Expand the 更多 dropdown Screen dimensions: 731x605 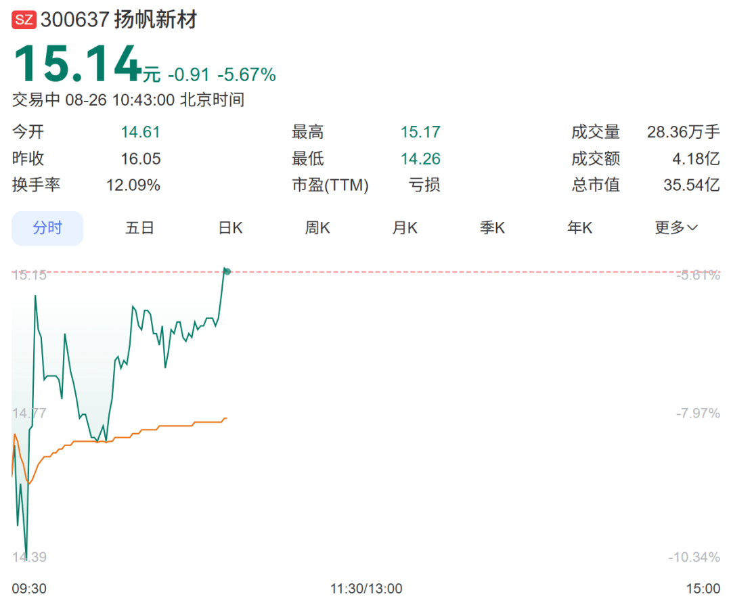(675, 228)
